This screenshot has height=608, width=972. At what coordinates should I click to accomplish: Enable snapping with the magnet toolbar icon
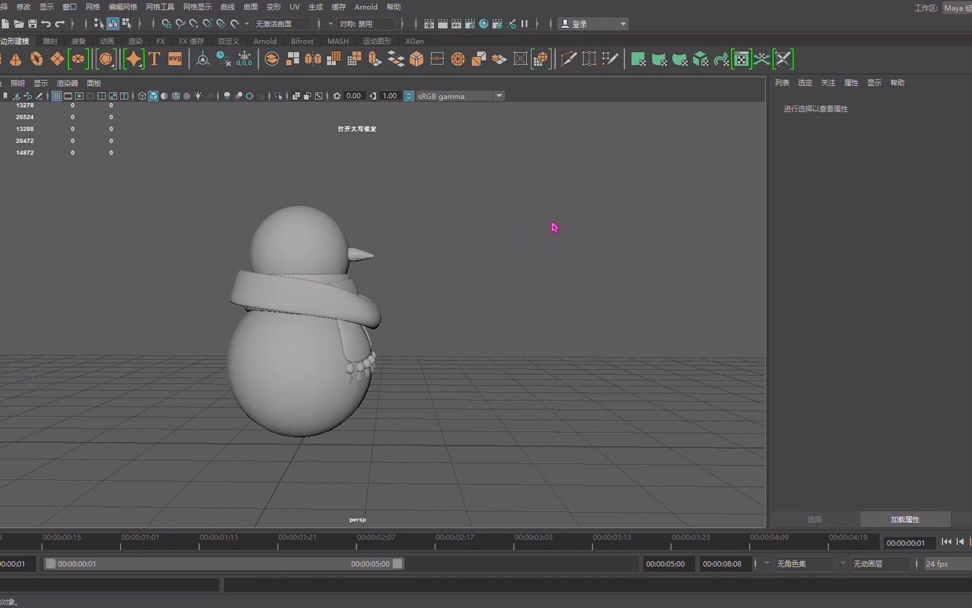[166, 24]
